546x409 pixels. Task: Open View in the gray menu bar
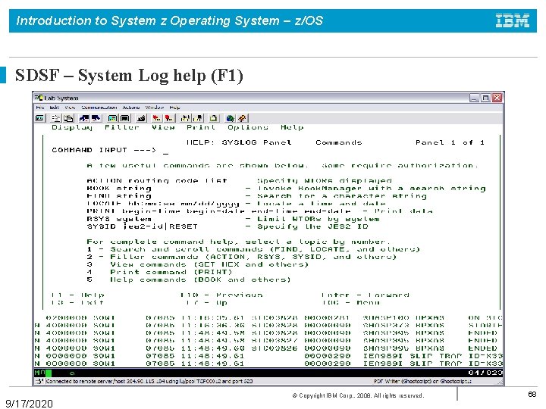click(70, 108)
